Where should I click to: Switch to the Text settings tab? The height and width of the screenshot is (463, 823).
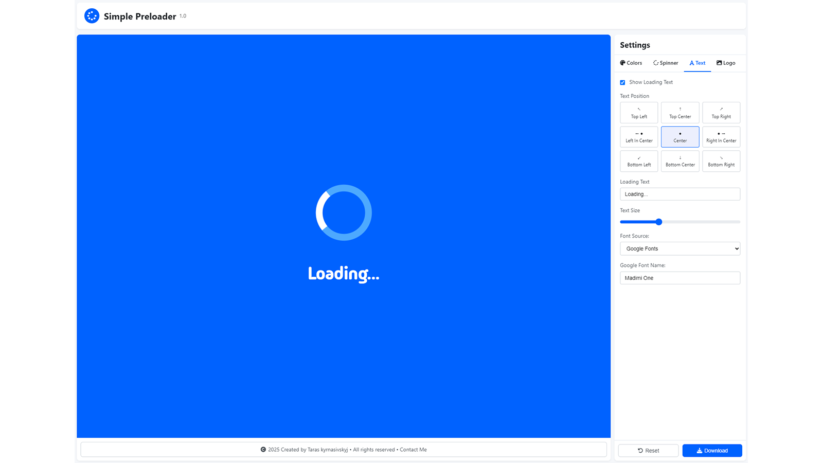click(x=697, y=63)
